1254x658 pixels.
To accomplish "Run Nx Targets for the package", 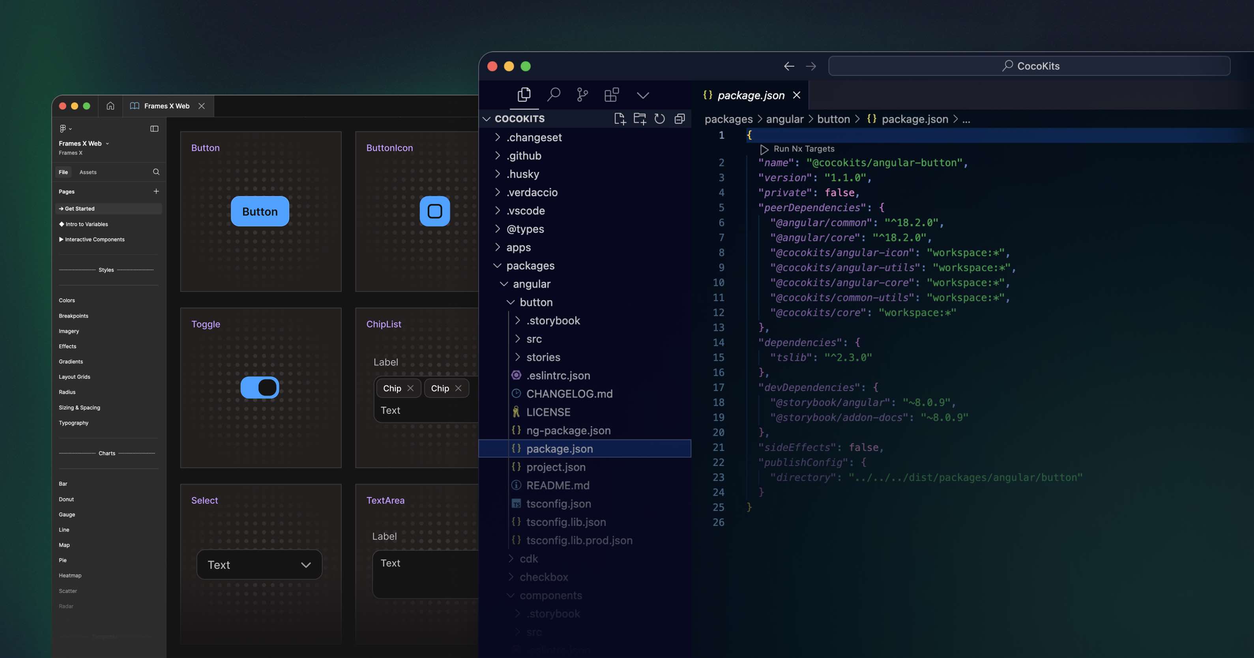I will coord(797,149).
